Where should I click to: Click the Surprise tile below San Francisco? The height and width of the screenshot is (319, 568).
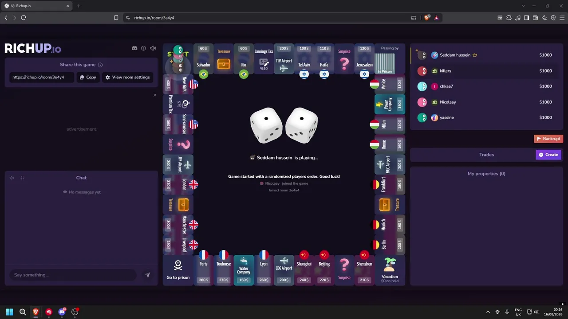178,144
